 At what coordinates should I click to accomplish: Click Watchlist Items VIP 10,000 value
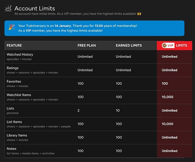(x=167, y=97)
